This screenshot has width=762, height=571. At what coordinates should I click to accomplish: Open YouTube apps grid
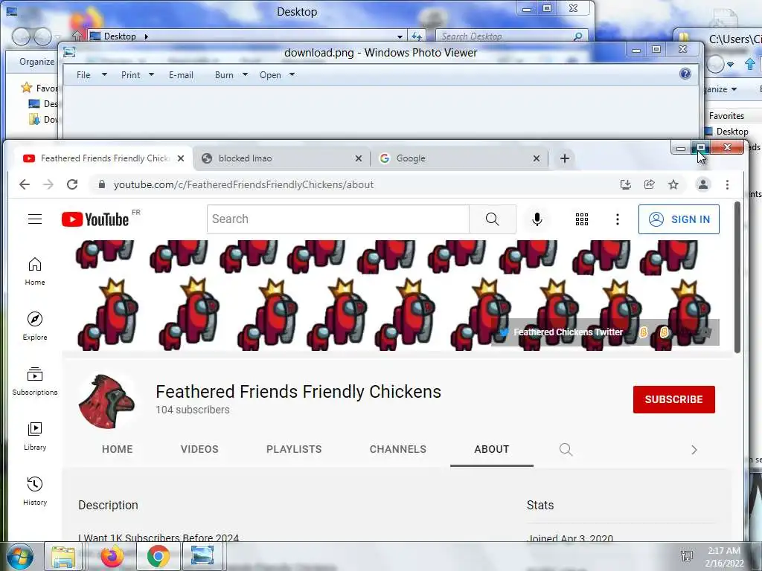click(x=582, y=219)
